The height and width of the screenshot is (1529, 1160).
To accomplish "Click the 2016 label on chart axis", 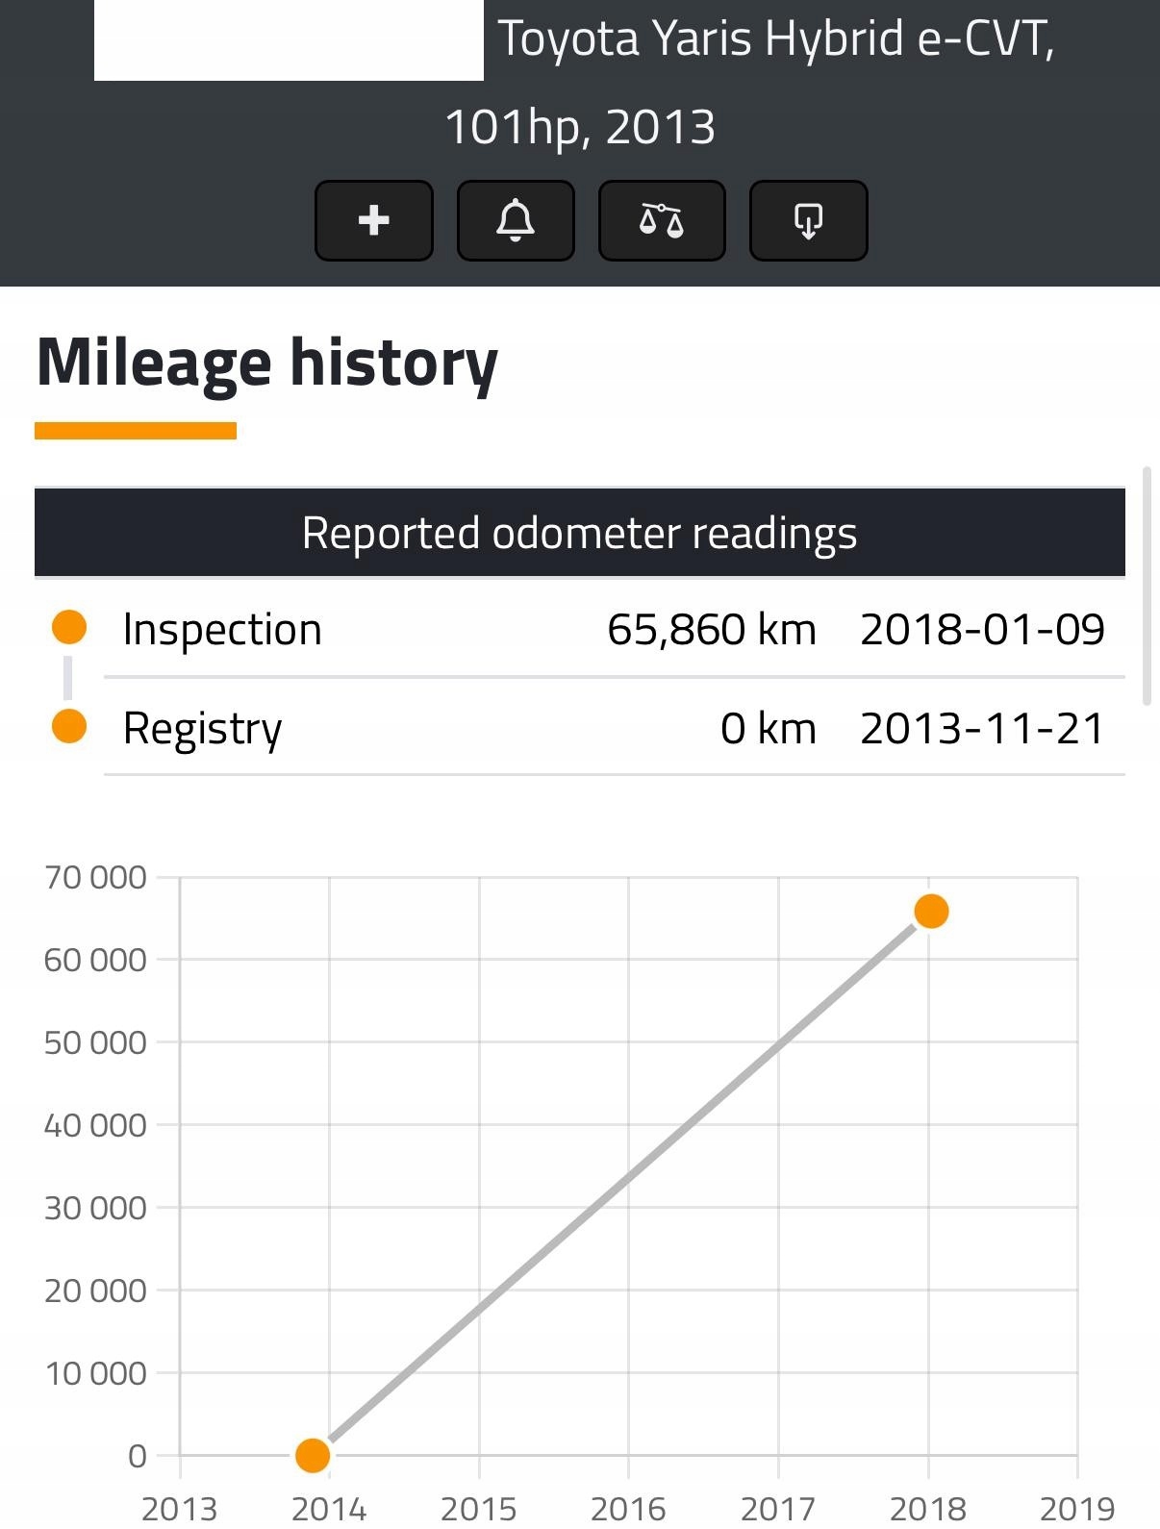I will (628, 1508).
